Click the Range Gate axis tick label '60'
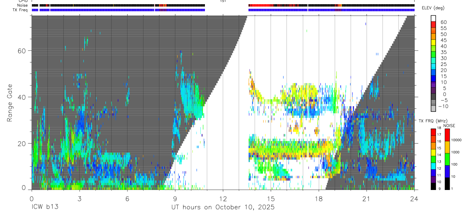Screen dimensions: 466x215 [22, 51]
